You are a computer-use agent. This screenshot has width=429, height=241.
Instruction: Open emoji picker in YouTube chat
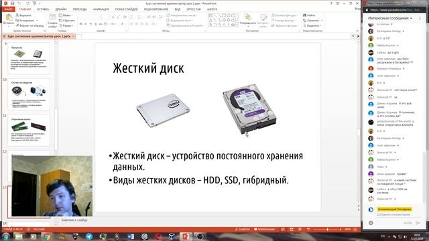click(x=371, y=223)
